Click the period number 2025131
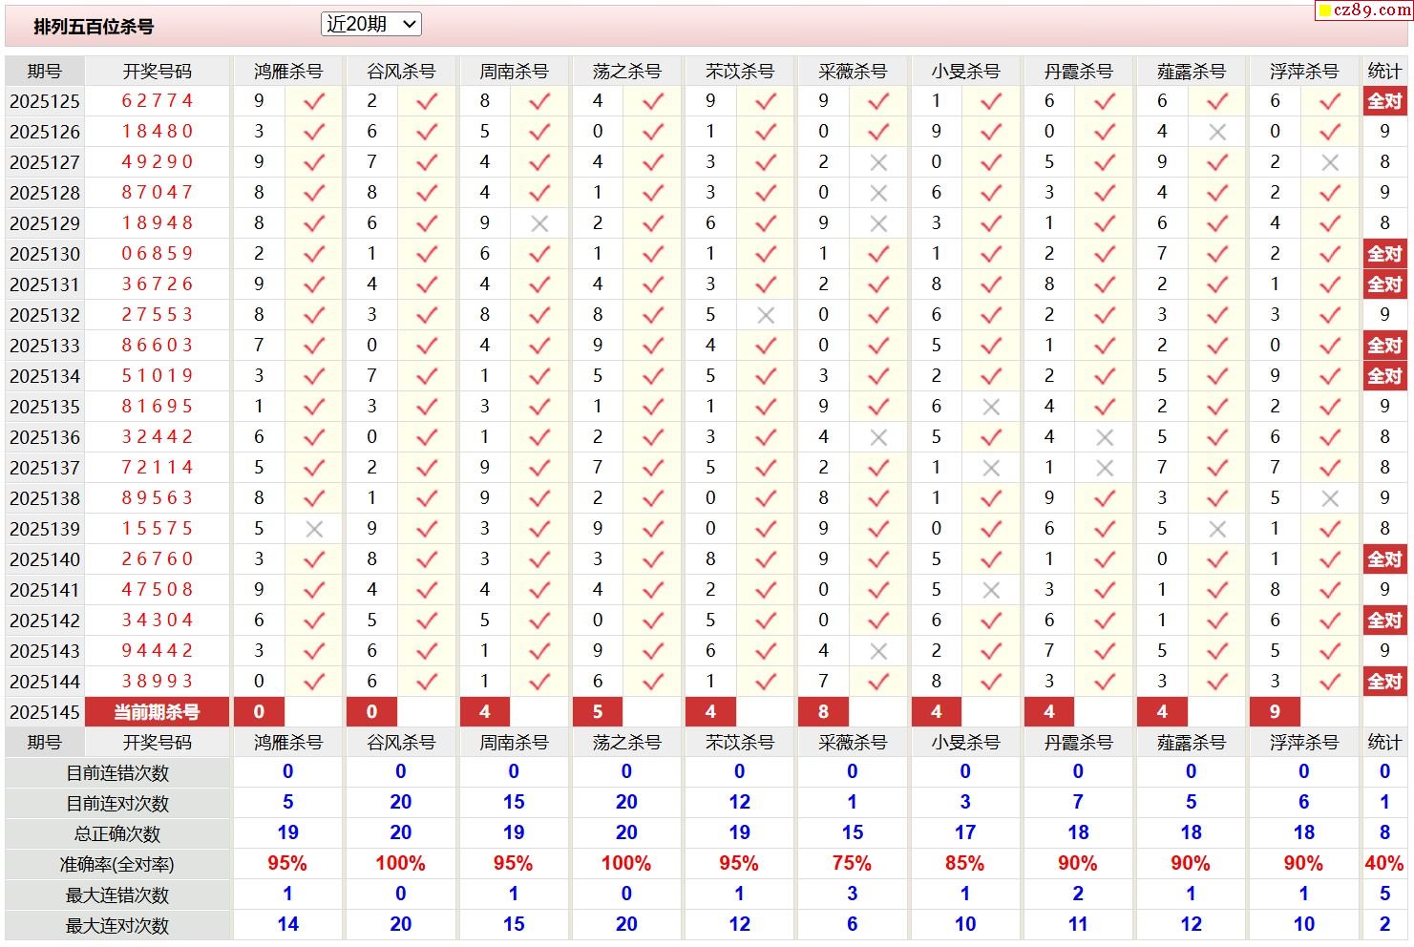Screen dimensions: 1414x947 pyautogui.click(x=45, y=284)
